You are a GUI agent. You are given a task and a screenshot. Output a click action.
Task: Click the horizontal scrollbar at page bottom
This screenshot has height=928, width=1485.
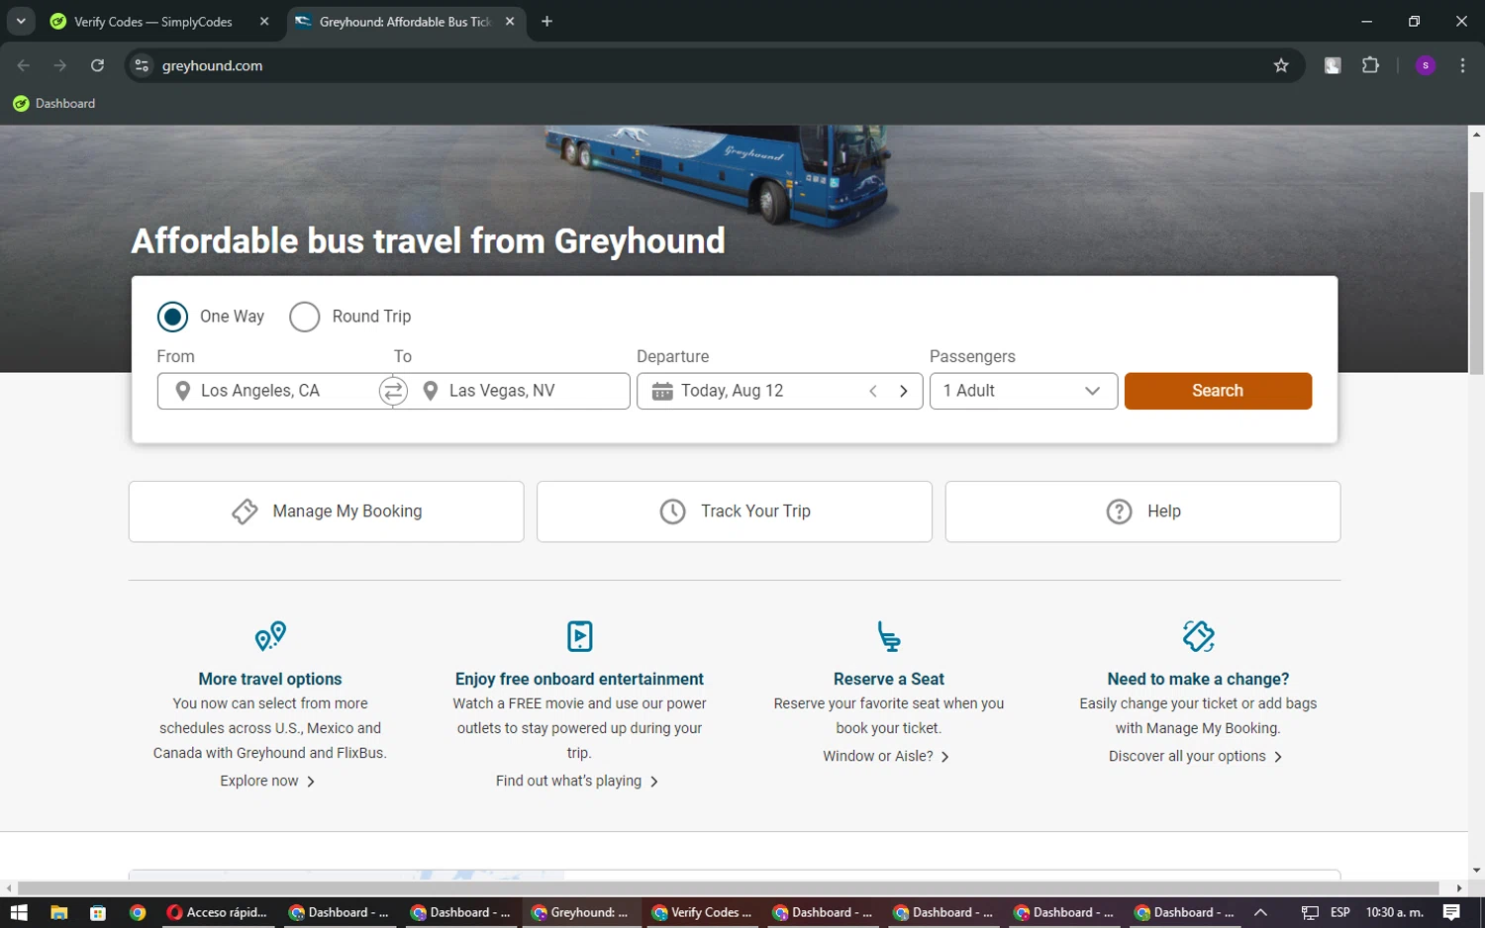click(728, 888)
